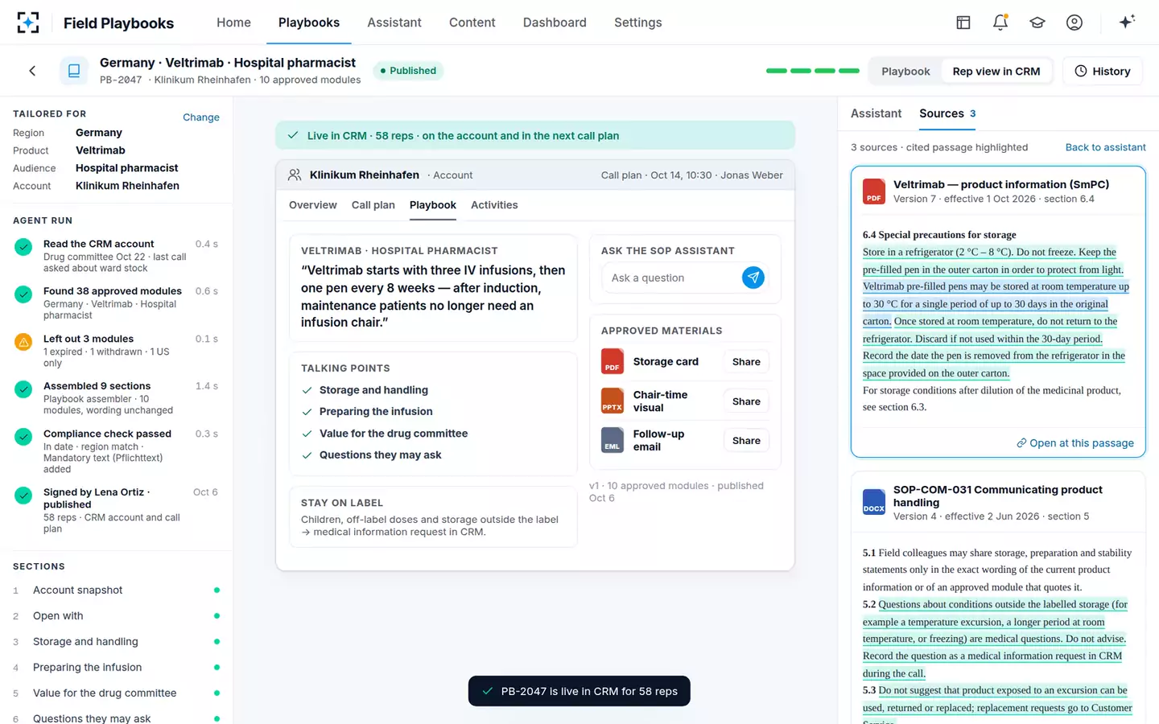Image resolution: width=1159 pixels, height=724 pixels.
Task: Click the SOP-COM-031 DOCX source icon
Action: tap(874, 502)
